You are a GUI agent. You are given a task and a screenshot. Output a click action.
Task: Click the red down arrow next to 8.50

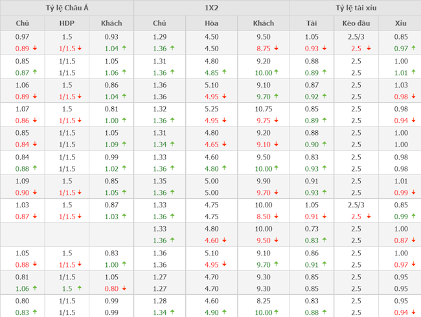point(277,217)
